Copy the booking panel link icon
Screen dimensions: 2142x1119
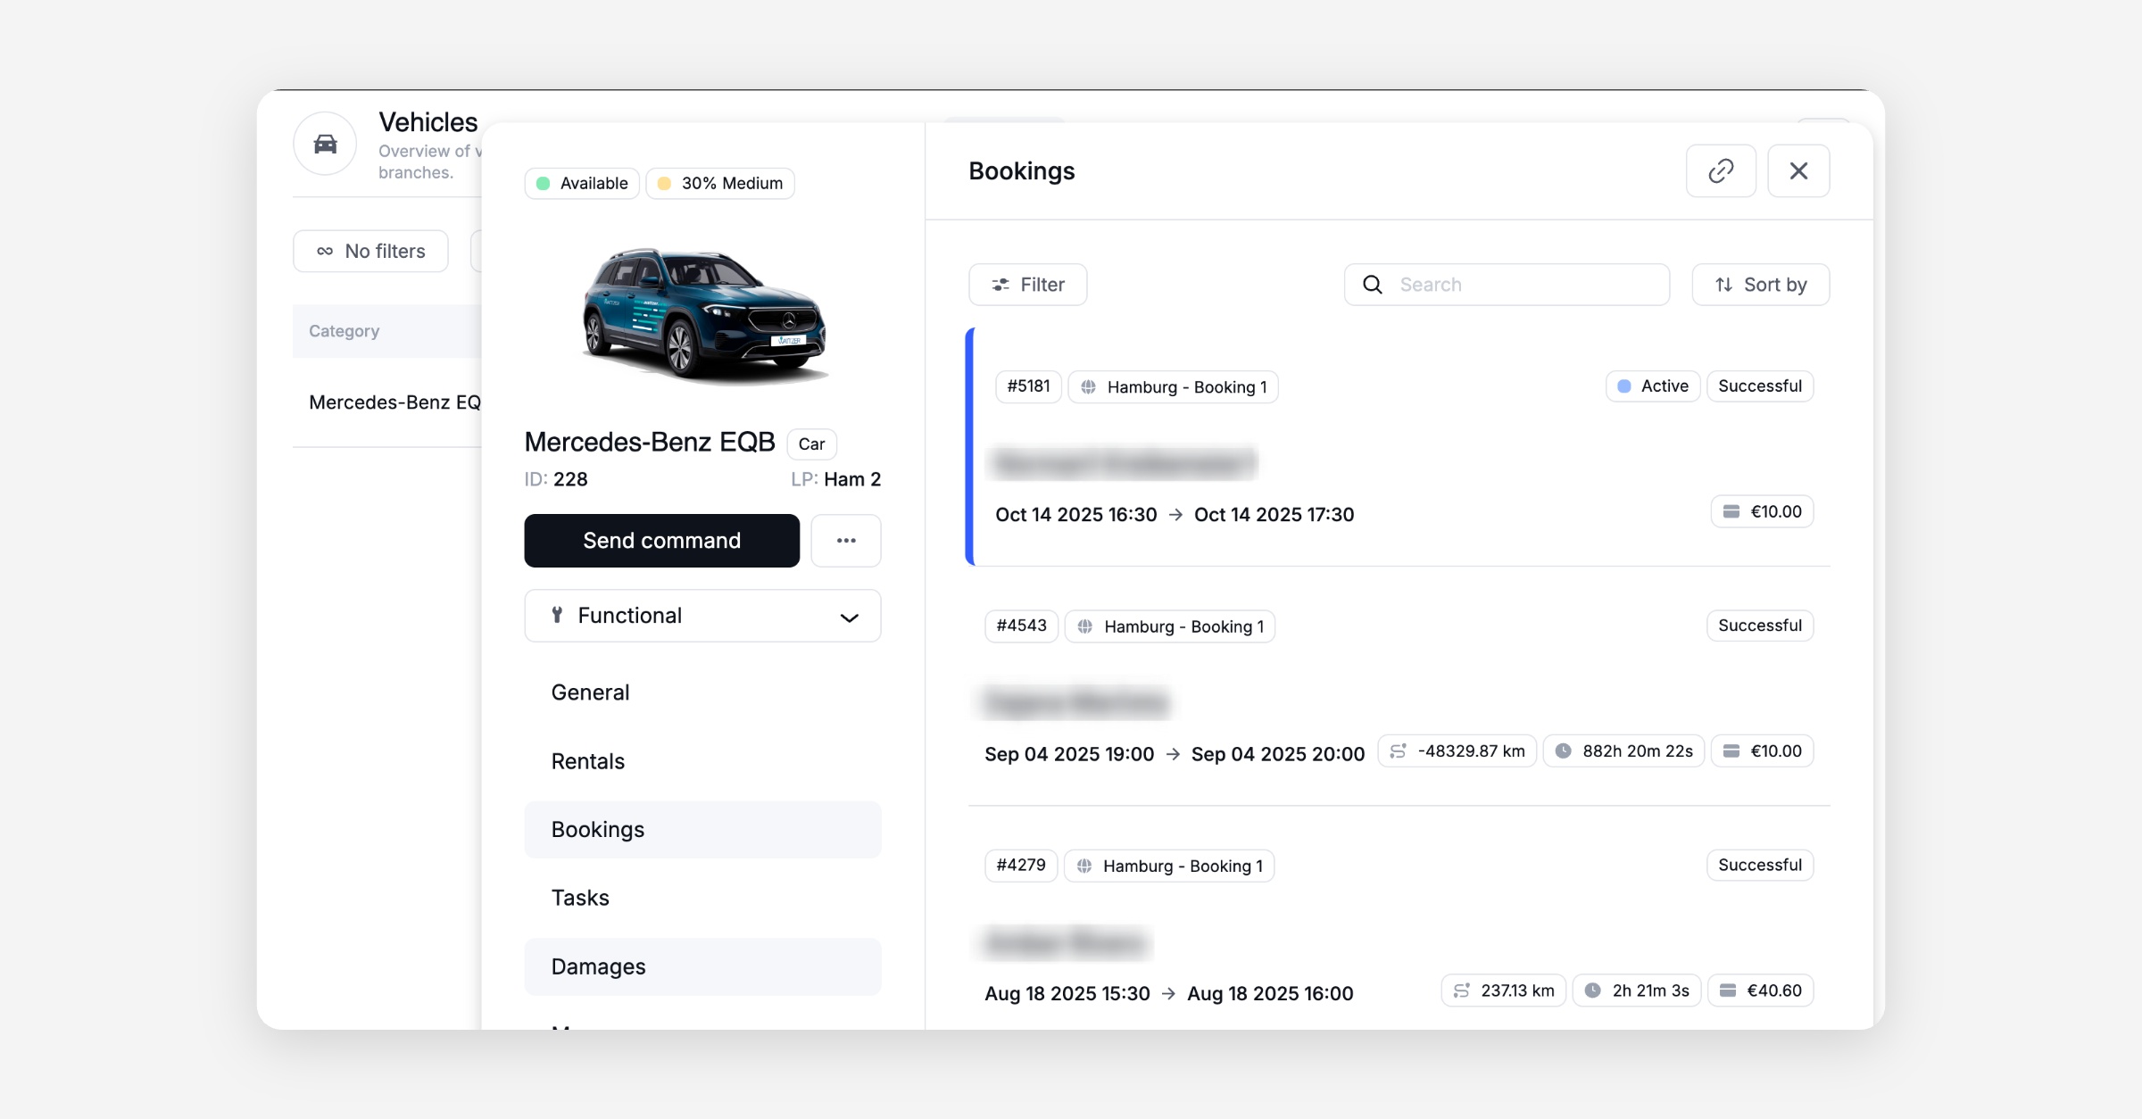pos(1721,170)
